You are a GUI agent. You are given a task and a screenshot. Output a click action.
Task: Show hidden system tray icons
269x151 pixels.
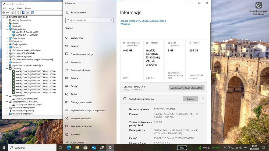[x=225, y=148]
